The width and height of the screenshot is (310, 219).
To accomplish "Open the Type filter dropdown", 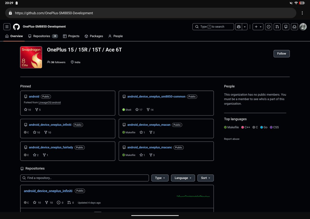I will [x=160, y=178].
